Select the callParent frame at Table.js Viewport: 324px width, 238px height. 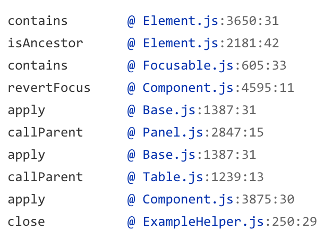click(46, 177)
